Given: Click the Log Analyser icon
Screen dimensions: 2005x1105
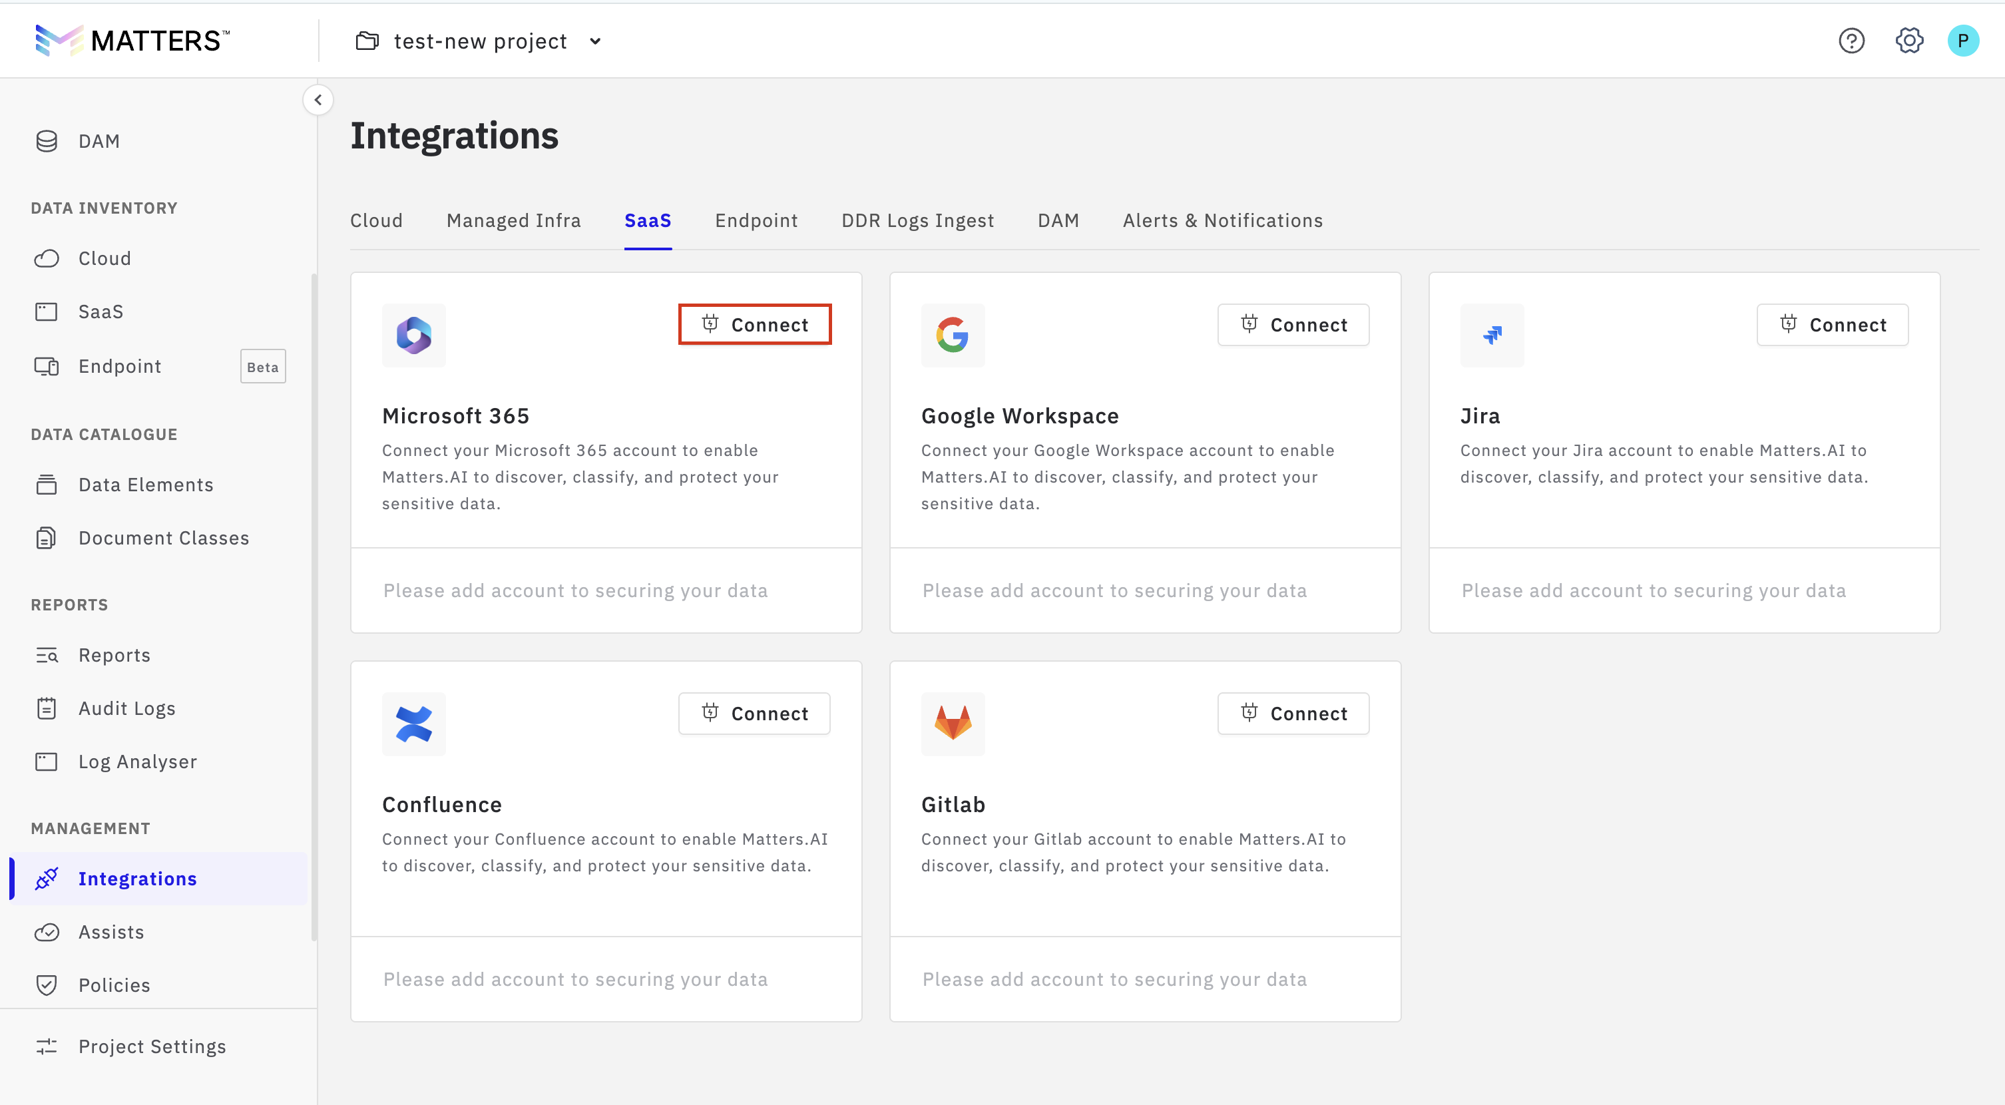Looking at the screenshot, I should pos(47,762).
